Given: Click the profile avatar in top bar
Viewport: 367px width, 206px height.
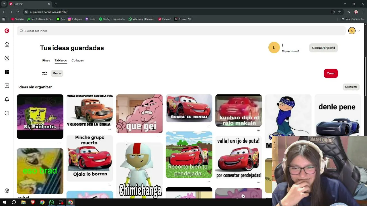Looking at the screenshot, I should pos(352,31).
